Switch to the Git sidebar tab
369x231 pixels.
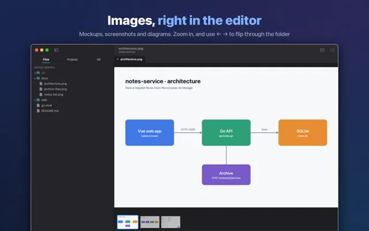[x=99, y=59]
